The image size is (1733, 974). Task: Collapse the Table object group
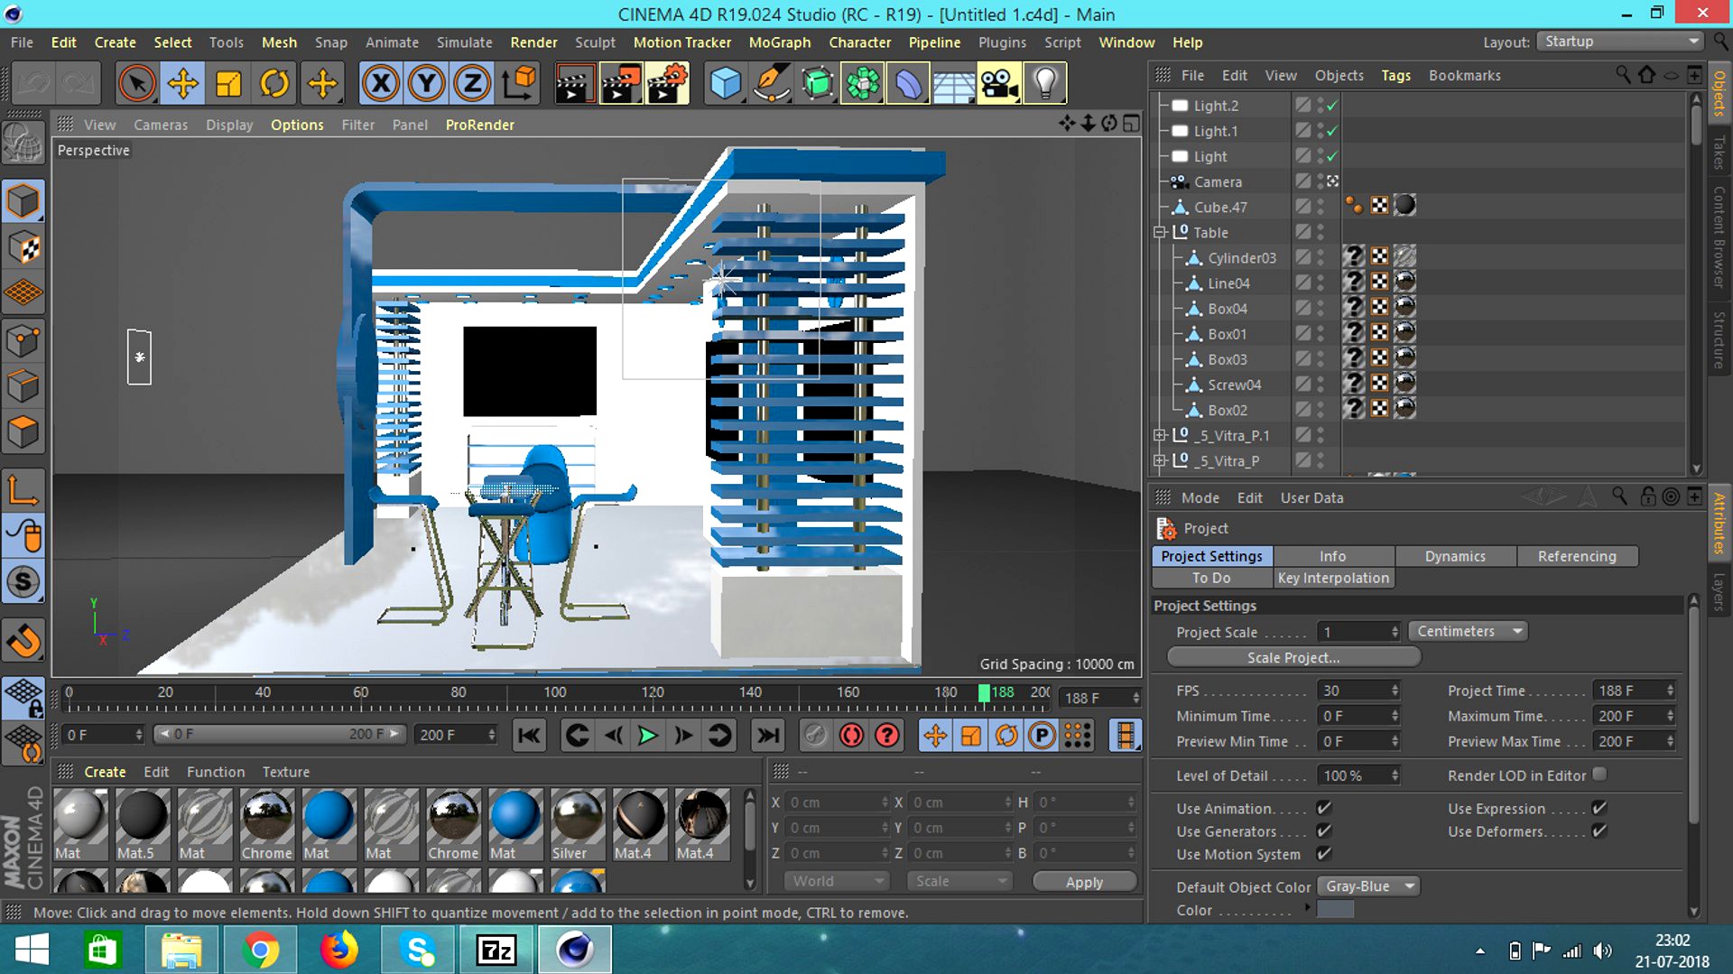tap(1160, 232)
